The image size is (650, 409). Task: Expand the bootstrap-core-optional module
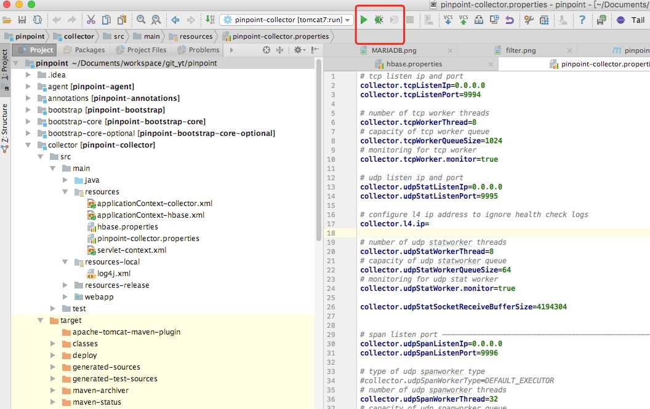pos(28,133)
